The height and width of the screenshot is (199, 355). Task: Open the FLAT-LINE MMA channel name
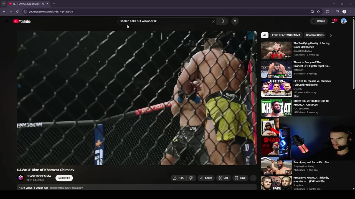click(x=301, y=109)
